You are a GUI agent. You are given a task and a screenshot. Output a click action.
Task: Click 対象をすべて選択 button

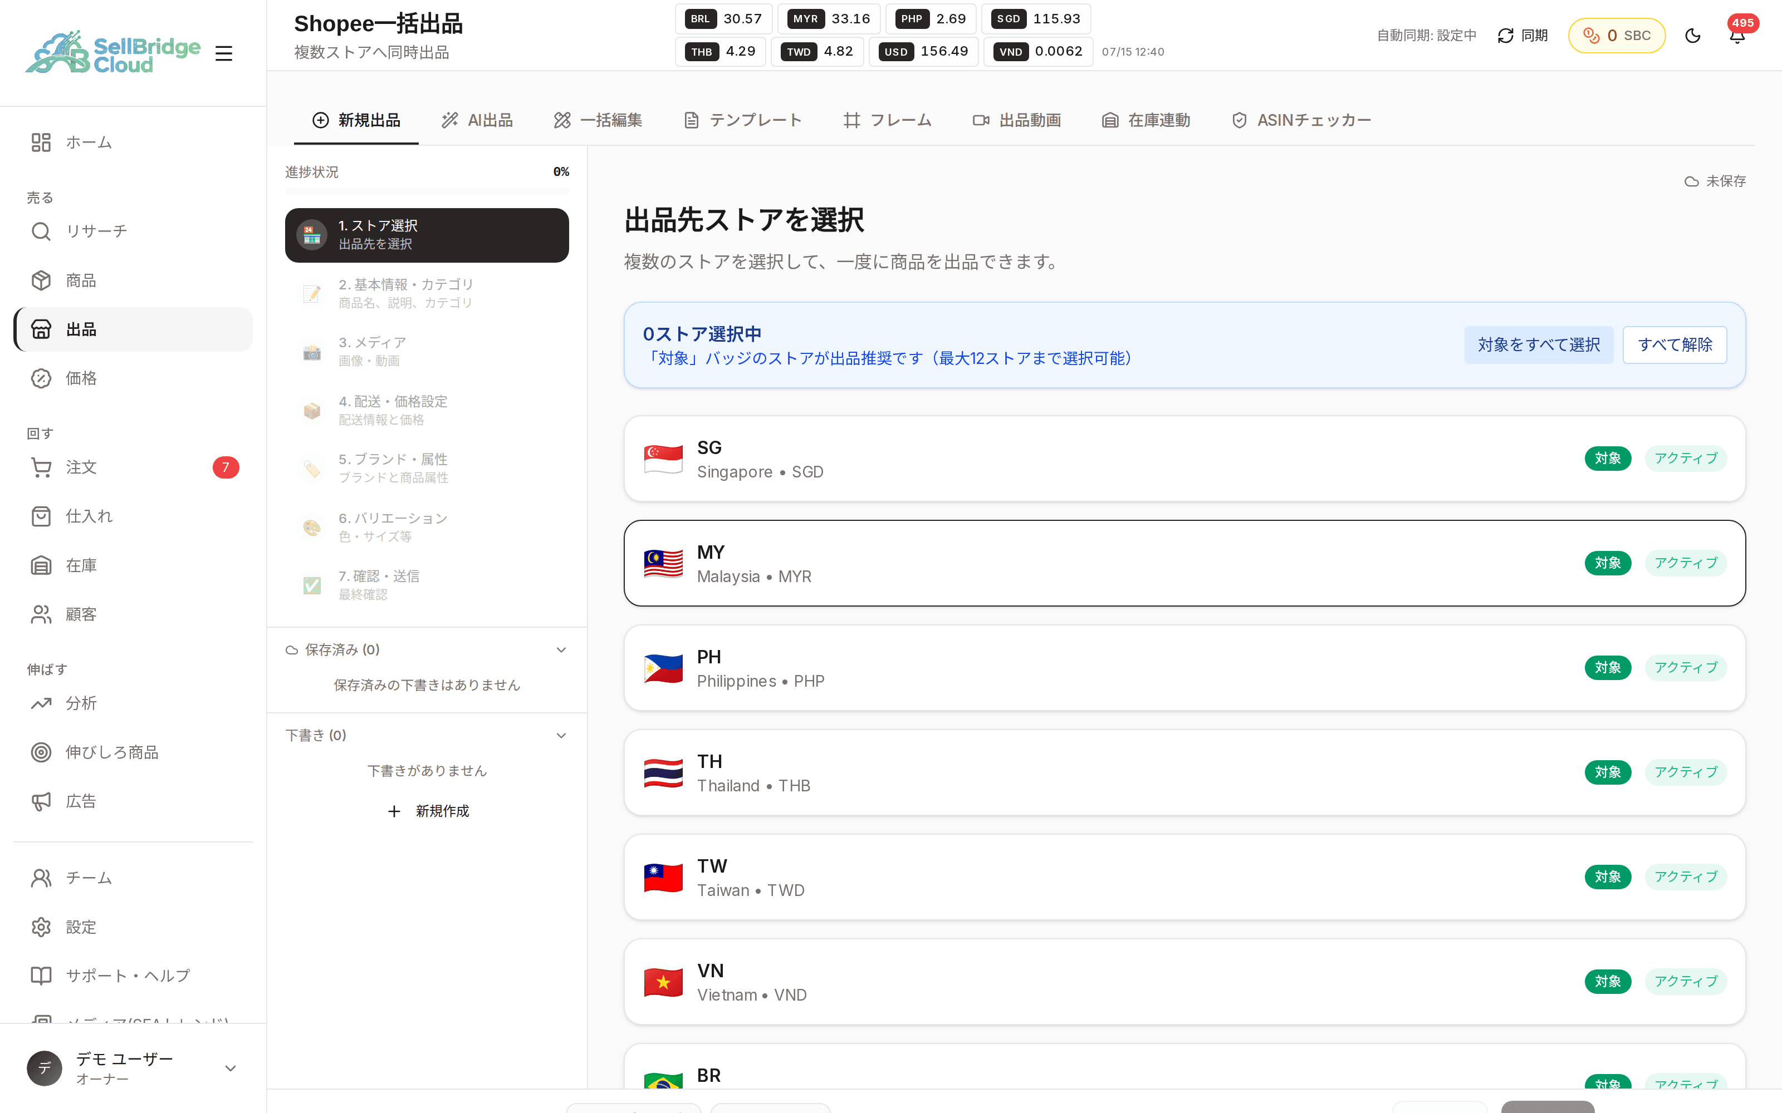click(1538, 344)
